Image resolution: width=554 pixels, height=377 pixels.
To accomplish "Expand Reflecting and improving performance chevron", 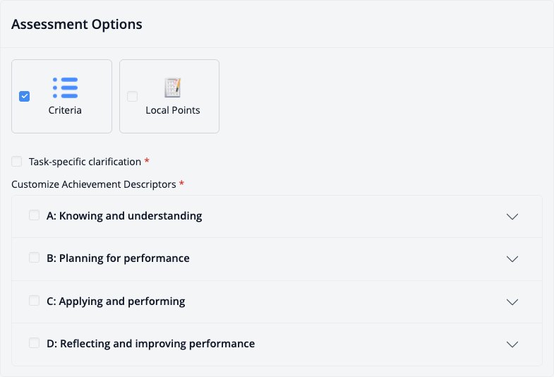I will tap(512, 344).
